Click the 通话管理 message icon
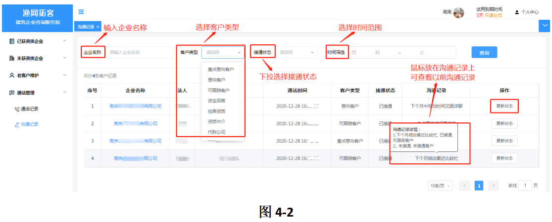Viewport: 552px width, 222px height. click(x=11, y=93)
